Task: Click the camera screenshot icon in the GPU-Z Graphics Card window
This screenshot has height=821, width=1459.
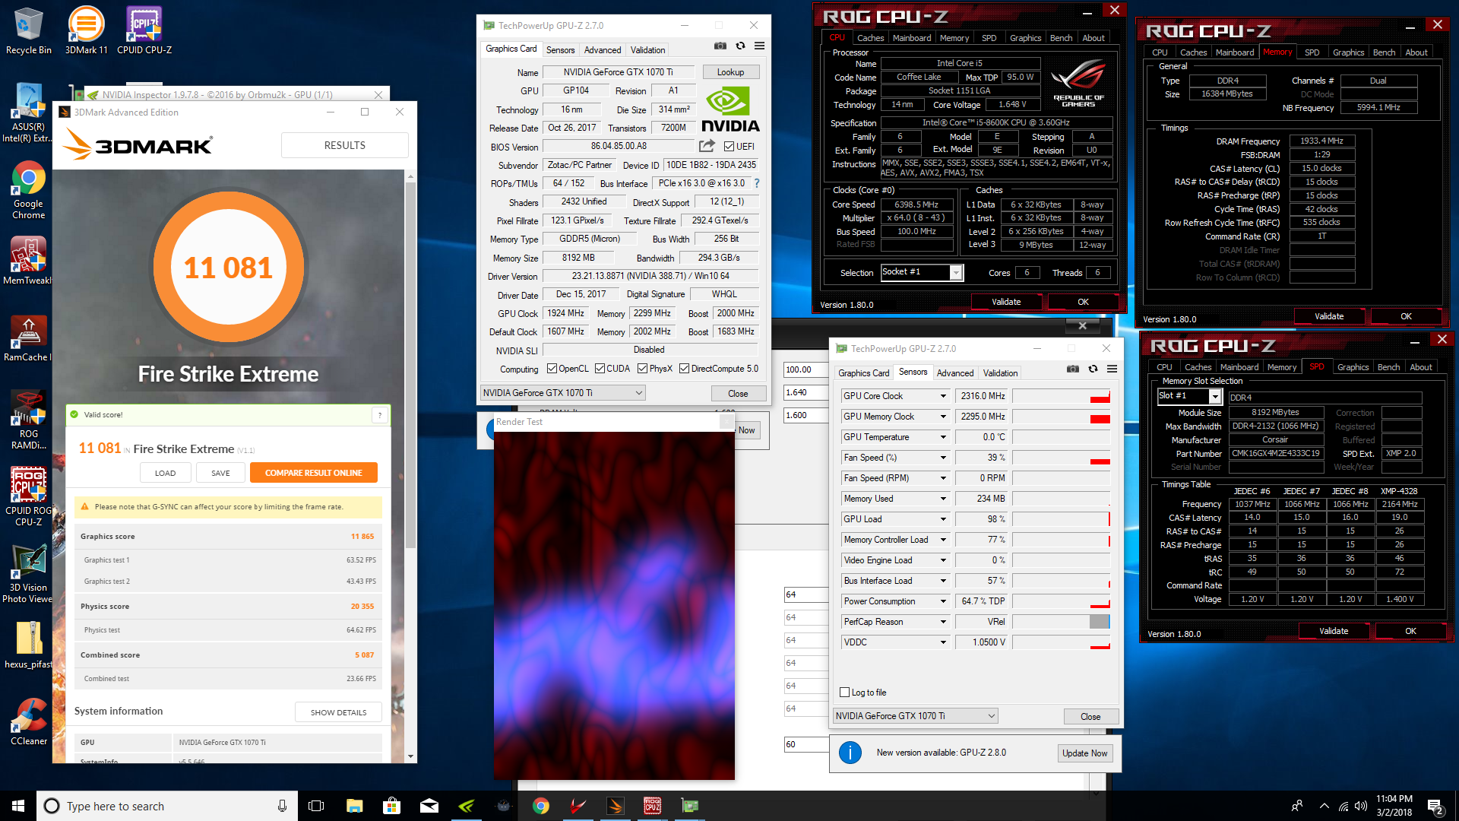Action: click(720, 46)
